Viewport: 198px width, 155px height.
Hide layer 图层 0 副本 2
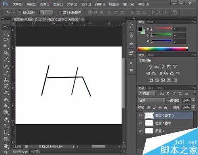pos(140,116)
